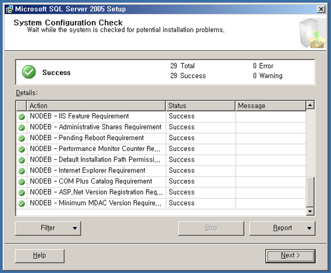Click the status icon for Default Installation Path Permissi...
The image size is (331, 273).
pyautogui.click(x=21, y=160)
